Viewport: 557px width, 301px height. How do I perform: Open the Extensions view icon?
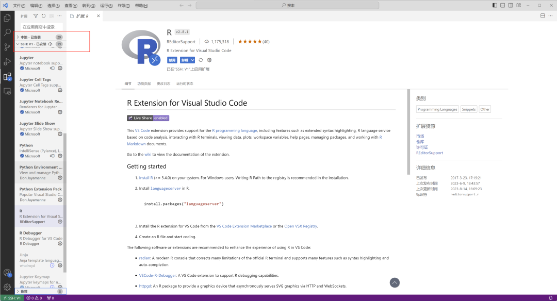tap(7, 77)
